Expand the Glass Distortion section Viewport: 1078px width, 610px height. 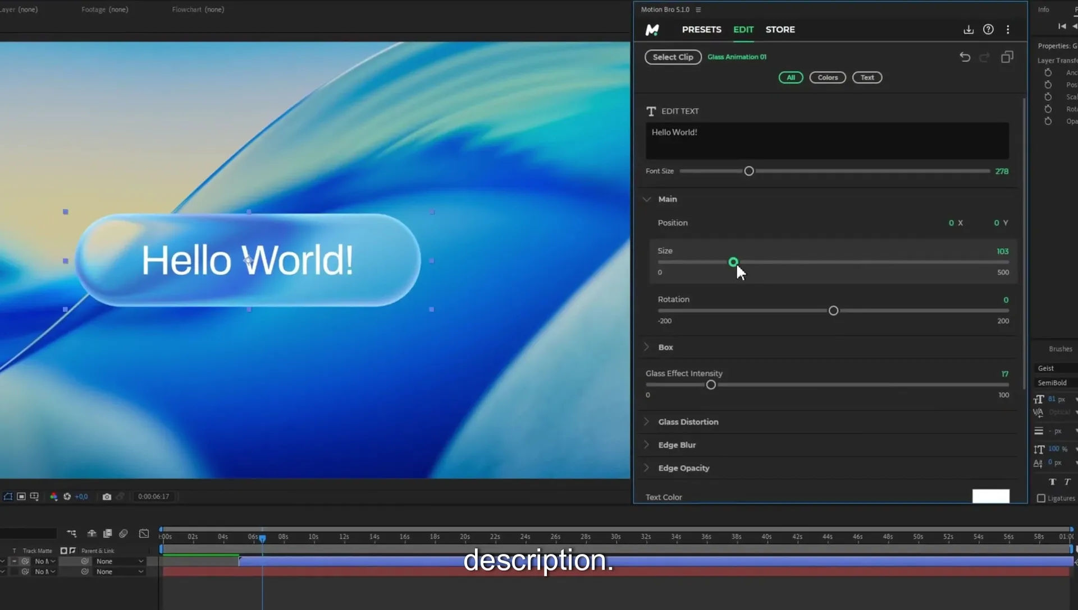(647, 422)
